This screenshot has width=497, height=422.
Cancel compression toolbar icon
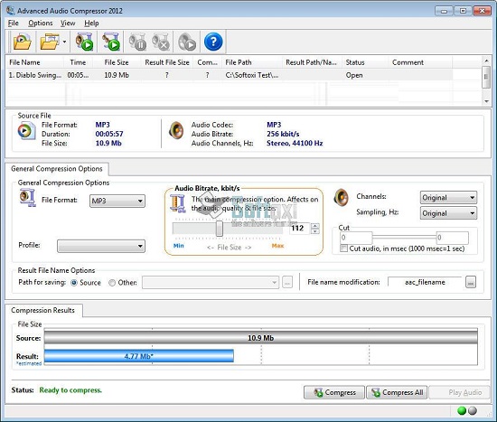pyautogui.click(x=161, y=42)
